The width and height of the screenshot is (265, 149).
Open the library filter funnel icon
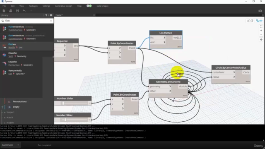(x=46, y=15)
